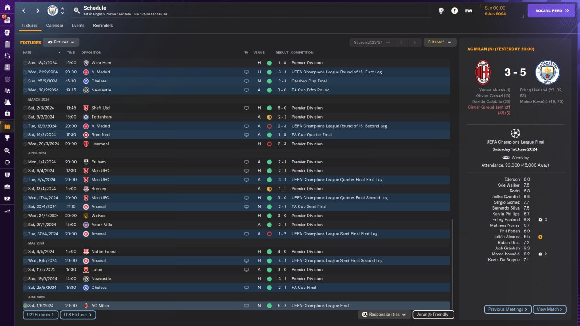The image size is (580, 326).
Task: Select the Chelsea FA Cup Final fixture row
Action: pos(236,288)
